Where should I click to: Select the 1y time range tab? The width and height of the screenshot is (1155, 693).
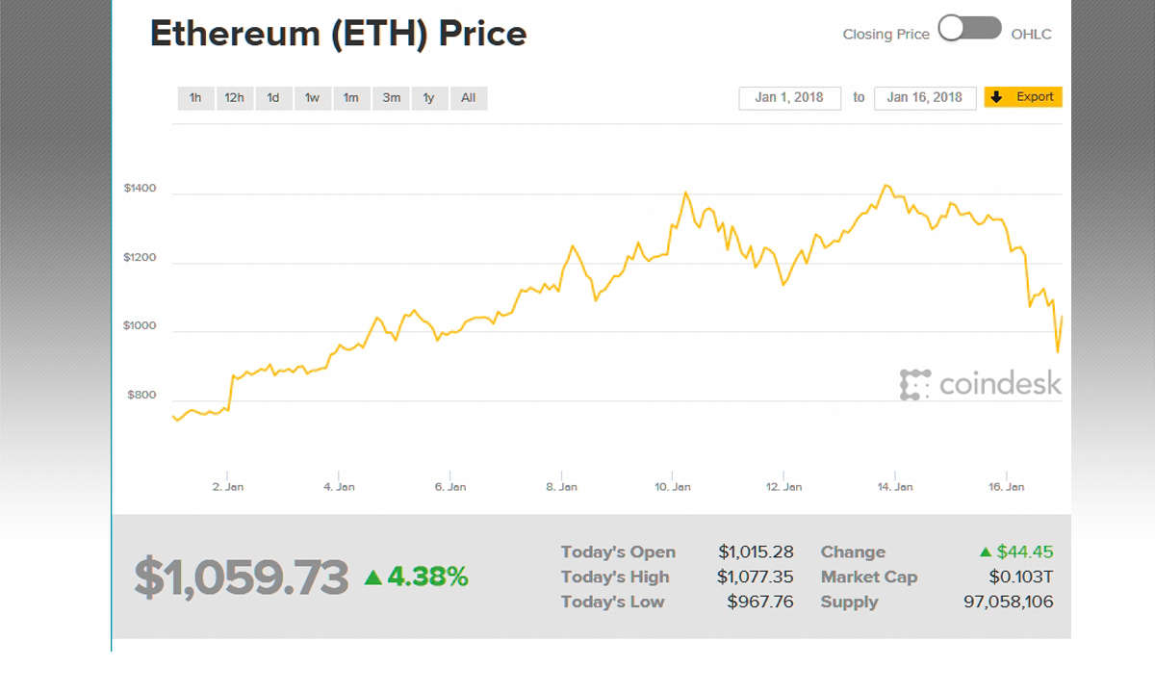coord(428,97)
